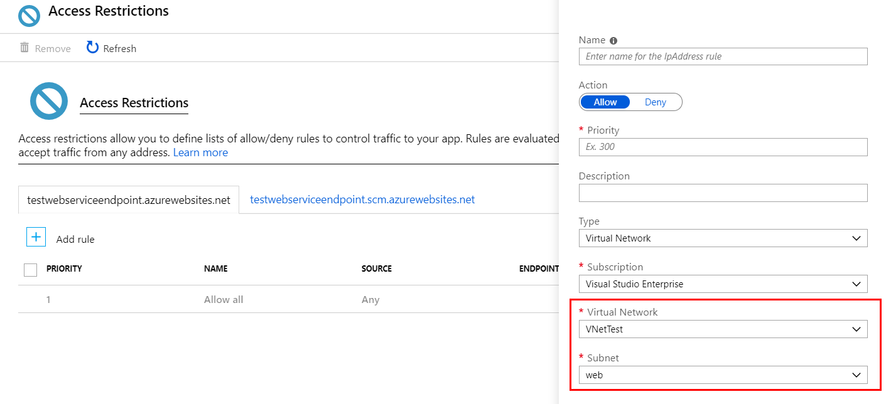This screenshot has height=404, width=886.
Task: Click the Add rule text button
Action: click(75, 239)
